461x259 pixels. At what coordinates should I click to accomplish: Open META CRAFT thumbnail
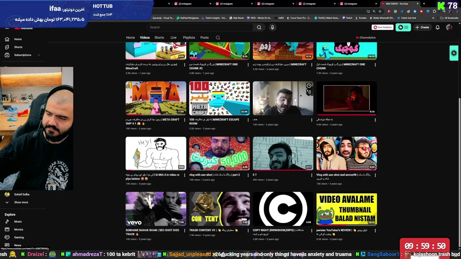(156, 98)
